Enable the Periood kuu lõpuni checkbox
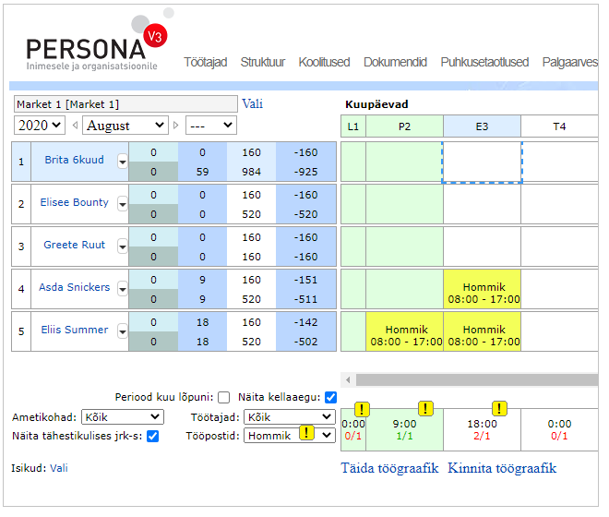Viewport: 609px width, 517px height. click(x=223, y=398)
